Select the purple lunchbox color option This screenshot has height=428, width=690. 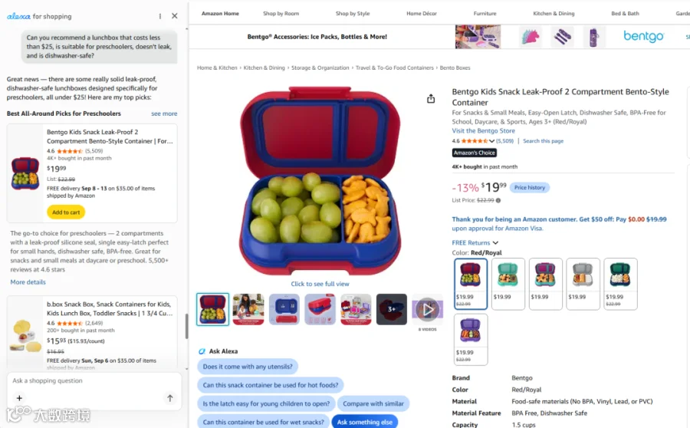tap(471, 339)
